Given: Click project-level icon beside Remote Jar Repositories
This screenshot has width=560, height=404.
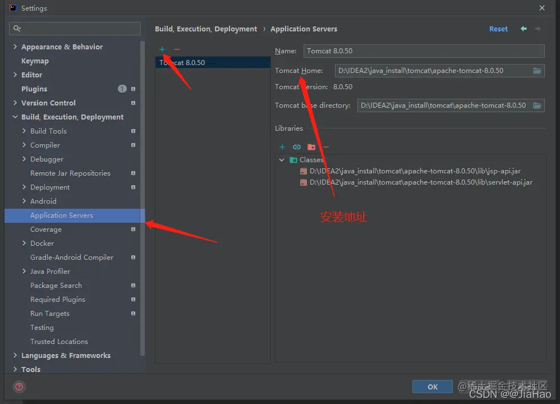Looking at the screenshot, I should [x=133, y=173].
